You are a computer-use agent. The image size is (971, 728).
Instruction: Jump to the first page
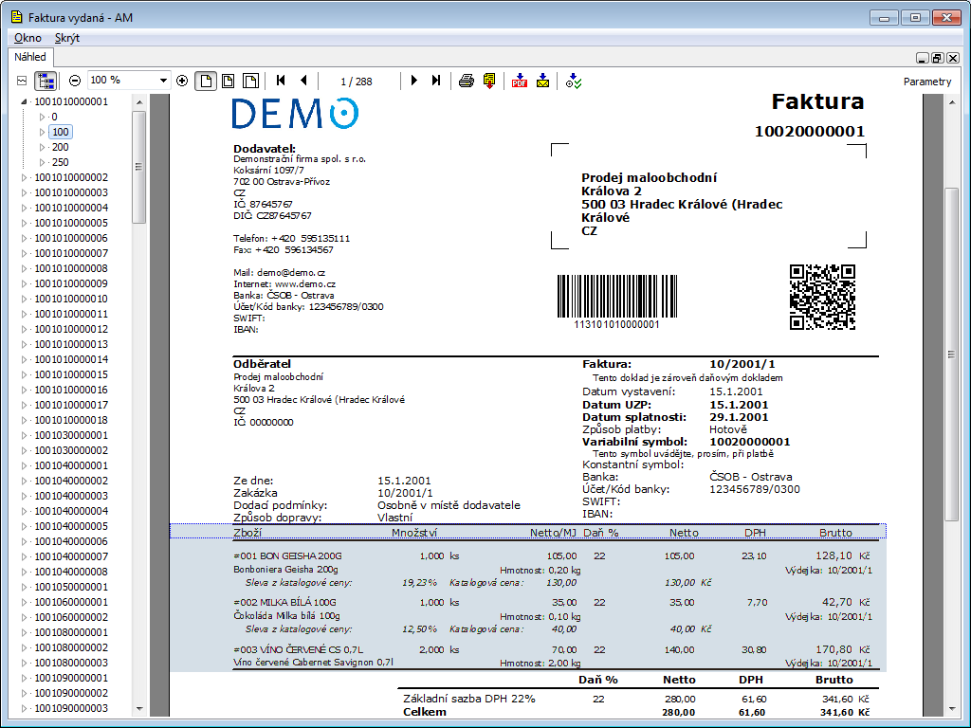click(x=281, y=81)
